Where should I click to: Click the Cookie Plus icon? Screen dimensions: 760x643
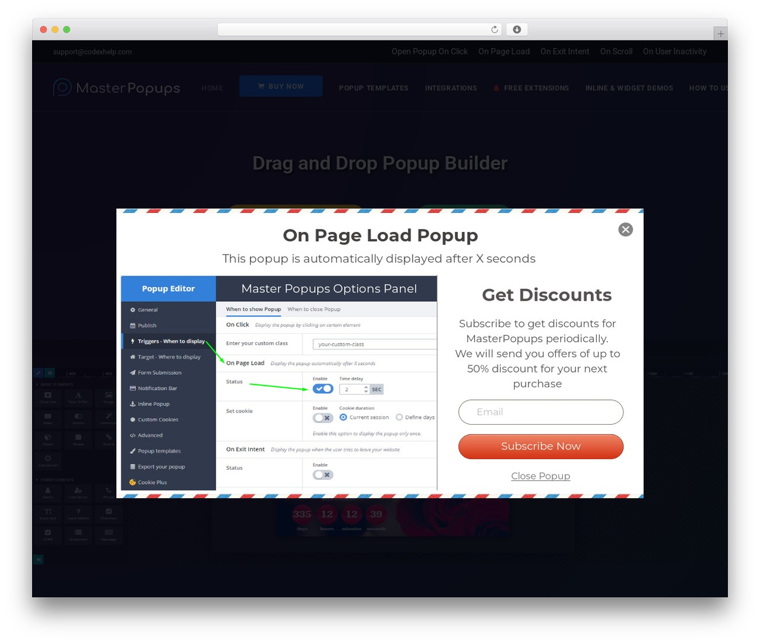(x=132, y=482)
